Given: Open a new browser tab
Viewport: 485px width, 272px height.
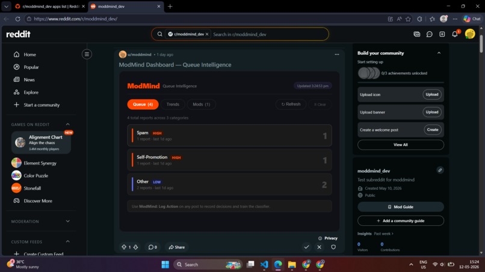Looking at the screenshot, I should 170,7.
